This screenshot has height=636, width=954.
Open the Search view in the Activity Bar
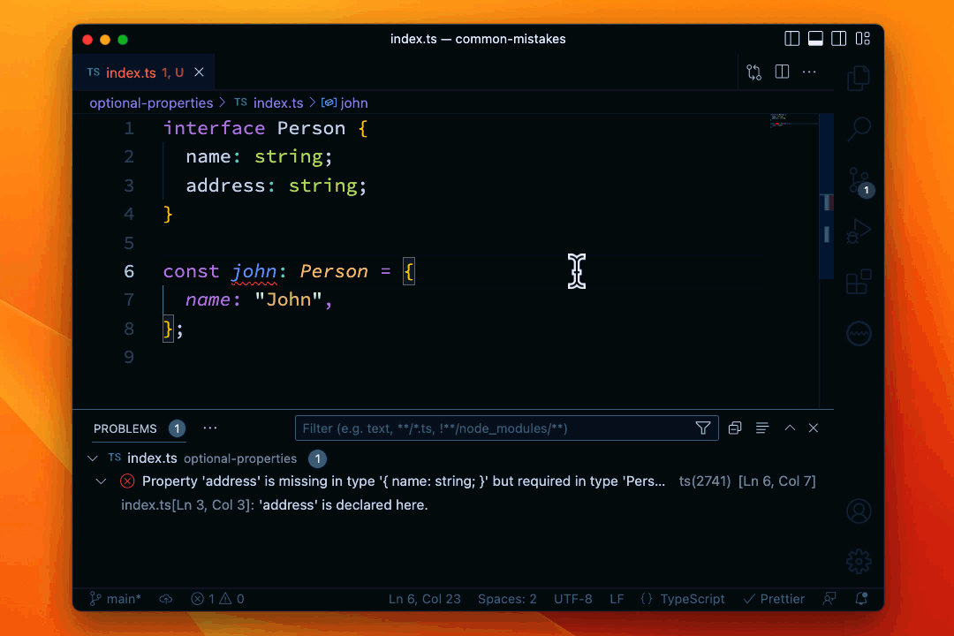click(x=858, y=129)
